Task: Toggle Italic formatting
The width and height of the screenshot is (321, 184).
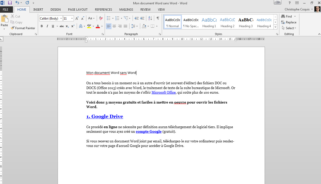Action: [x=47, y=26]
